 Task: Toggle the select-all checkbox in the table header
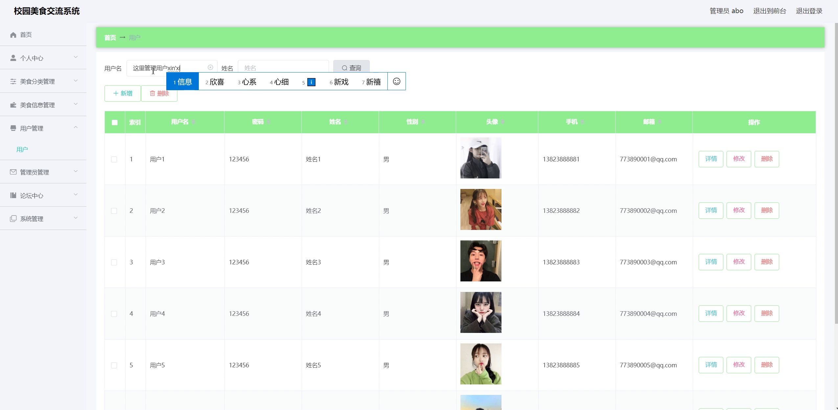click(x=114, y=122)
